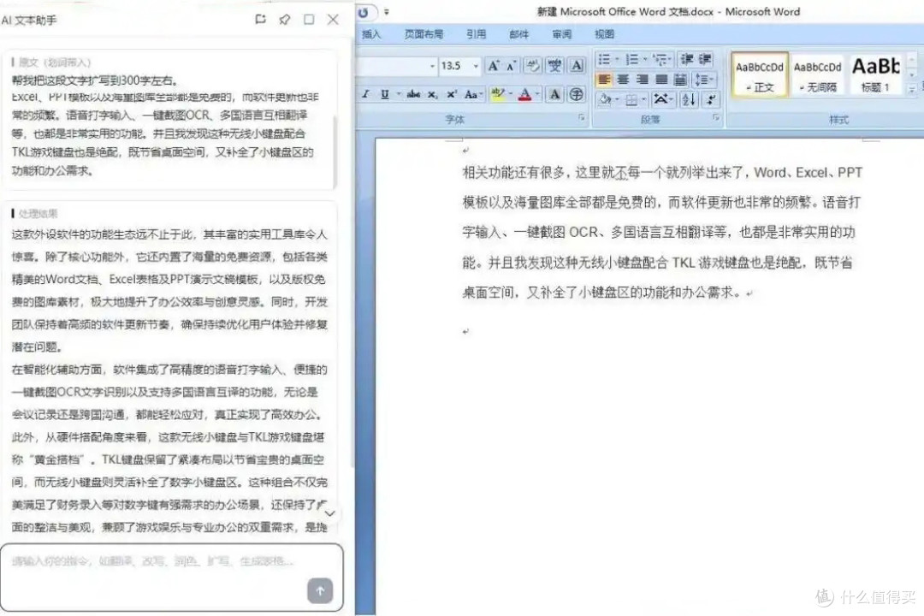This screenshot has height=616, width=924.
Task: Click the 处理结果 heading
Action: pos(38,213)
